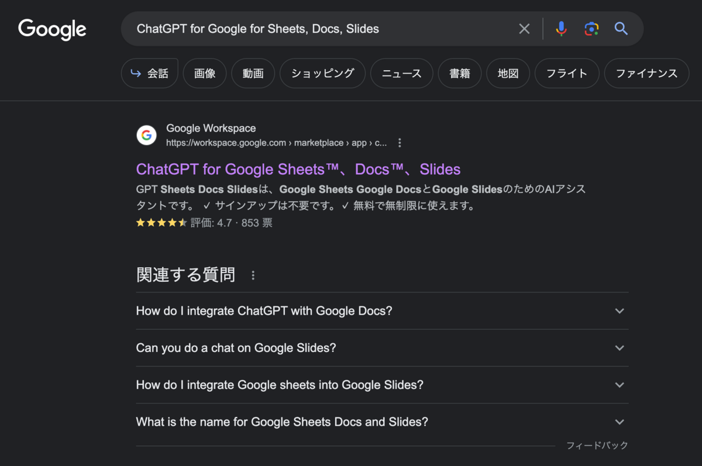Click the result description snippet text

(x=361, y=198)
